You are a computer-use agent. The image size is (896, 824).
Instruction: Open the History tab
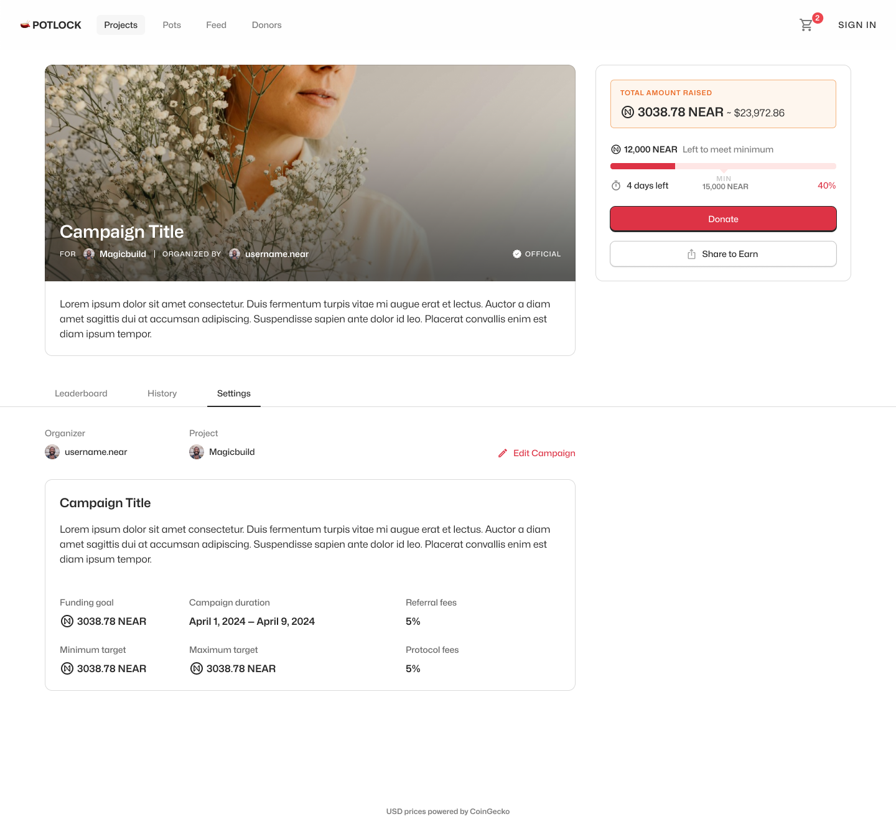pyautogui.click(x=162, y=393)
